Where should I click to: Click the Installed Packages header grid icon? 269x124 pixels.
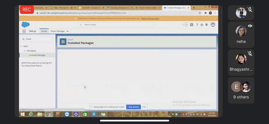pyautogui.click(x=63, y=42)
